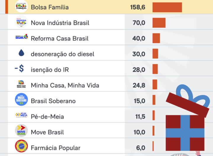Click the Pé-de-Meia logo

[21, 115]
